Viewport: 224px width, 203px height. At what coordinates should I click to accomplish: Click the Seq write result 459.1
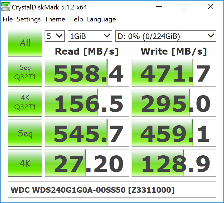tap(174, 133)
